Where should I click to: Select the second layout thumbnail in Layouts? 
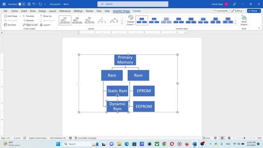coord(77,21)
